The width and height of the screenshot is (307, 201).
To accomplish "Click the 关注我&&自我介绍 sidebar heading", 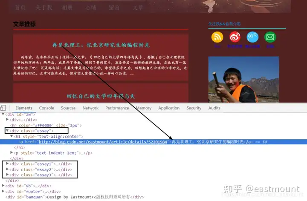I will 224,24.
